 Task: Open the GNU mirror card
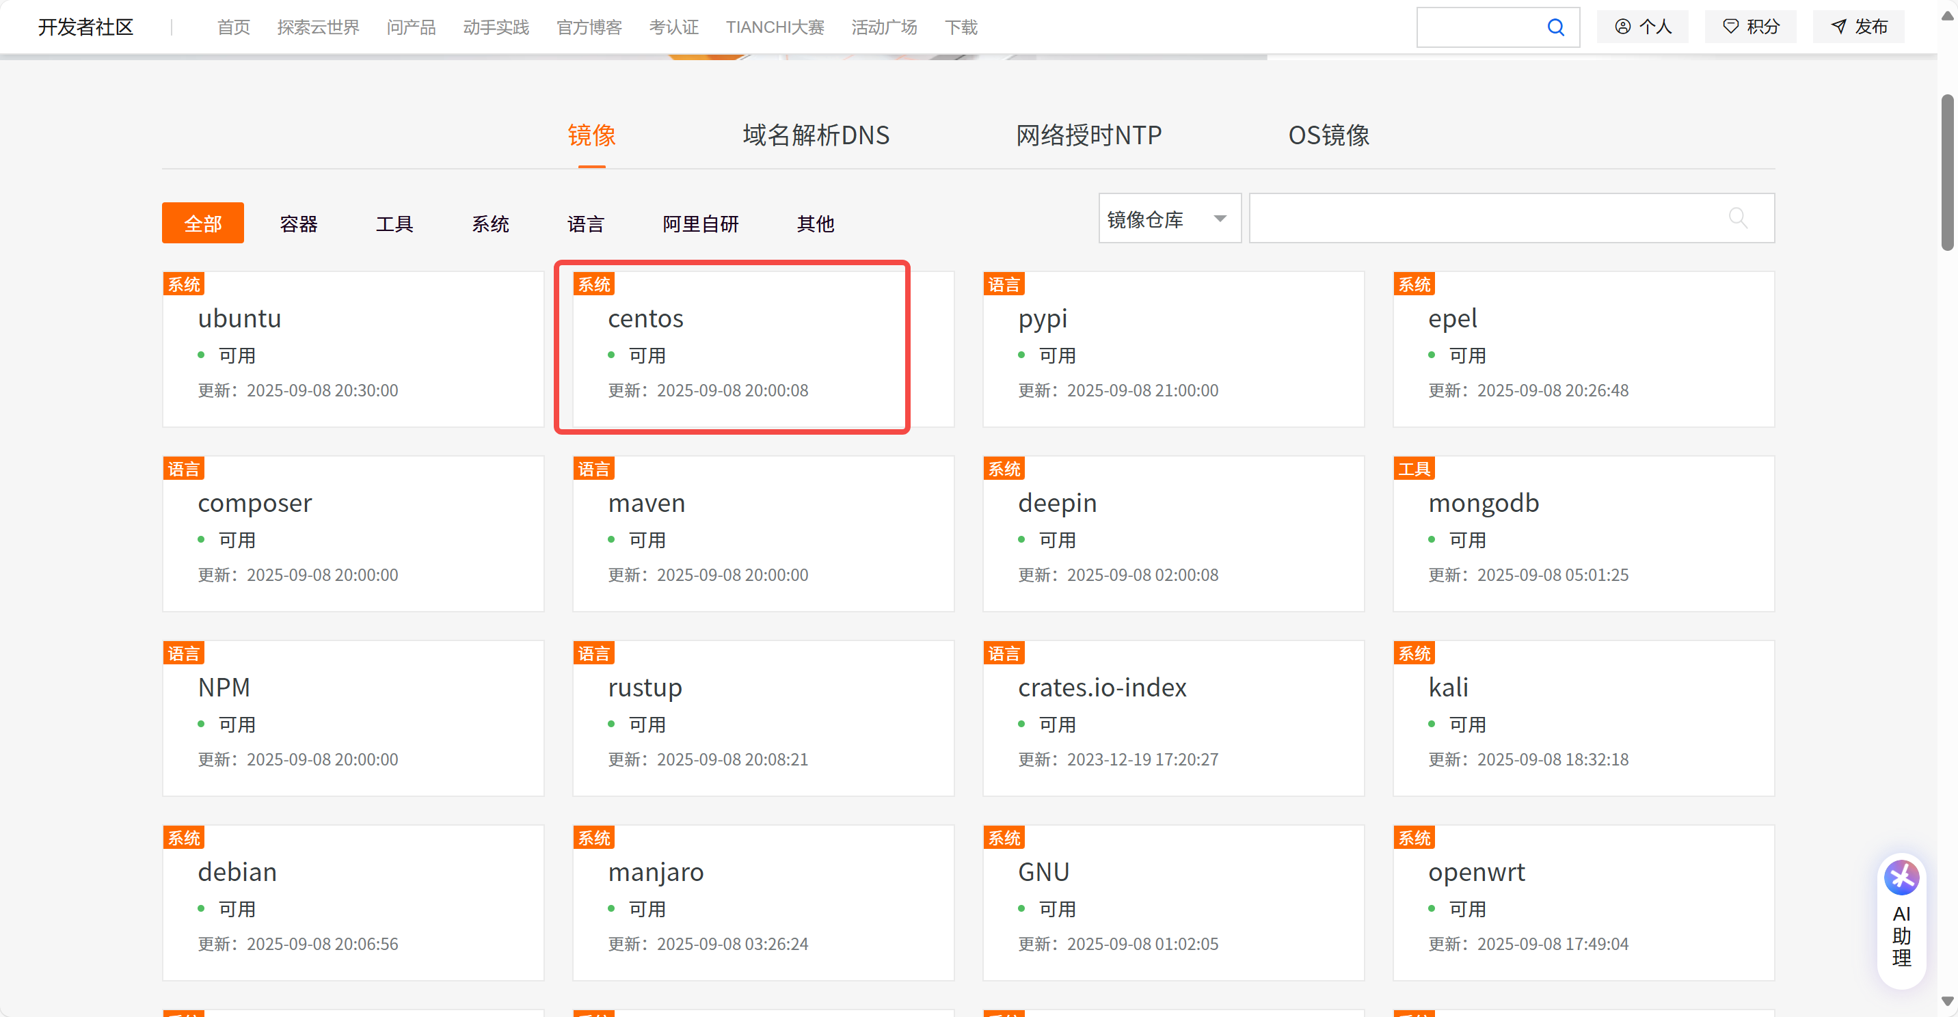coord(1174,903)
